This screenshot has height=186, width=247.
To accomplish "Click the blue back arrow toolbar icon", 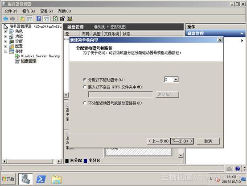I will click(x=6, y=19).
